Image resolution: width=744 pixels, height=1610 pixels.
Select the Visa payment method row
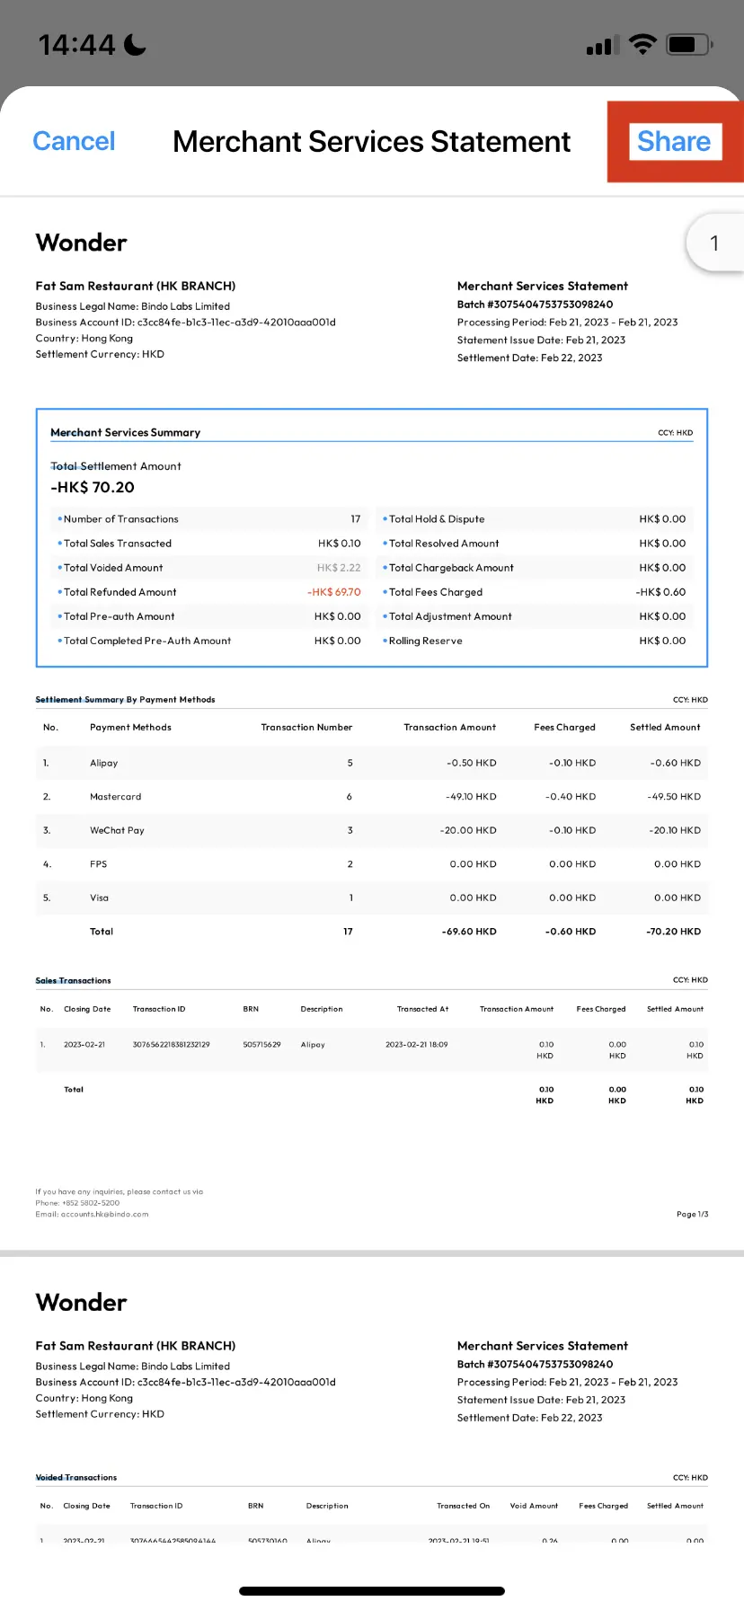372,898
